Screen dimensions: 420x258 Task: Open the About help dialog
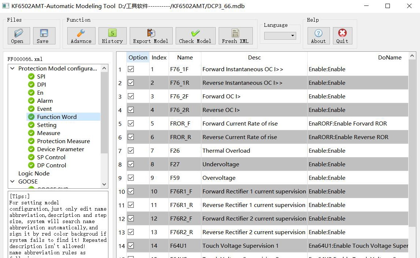[319, 36]
